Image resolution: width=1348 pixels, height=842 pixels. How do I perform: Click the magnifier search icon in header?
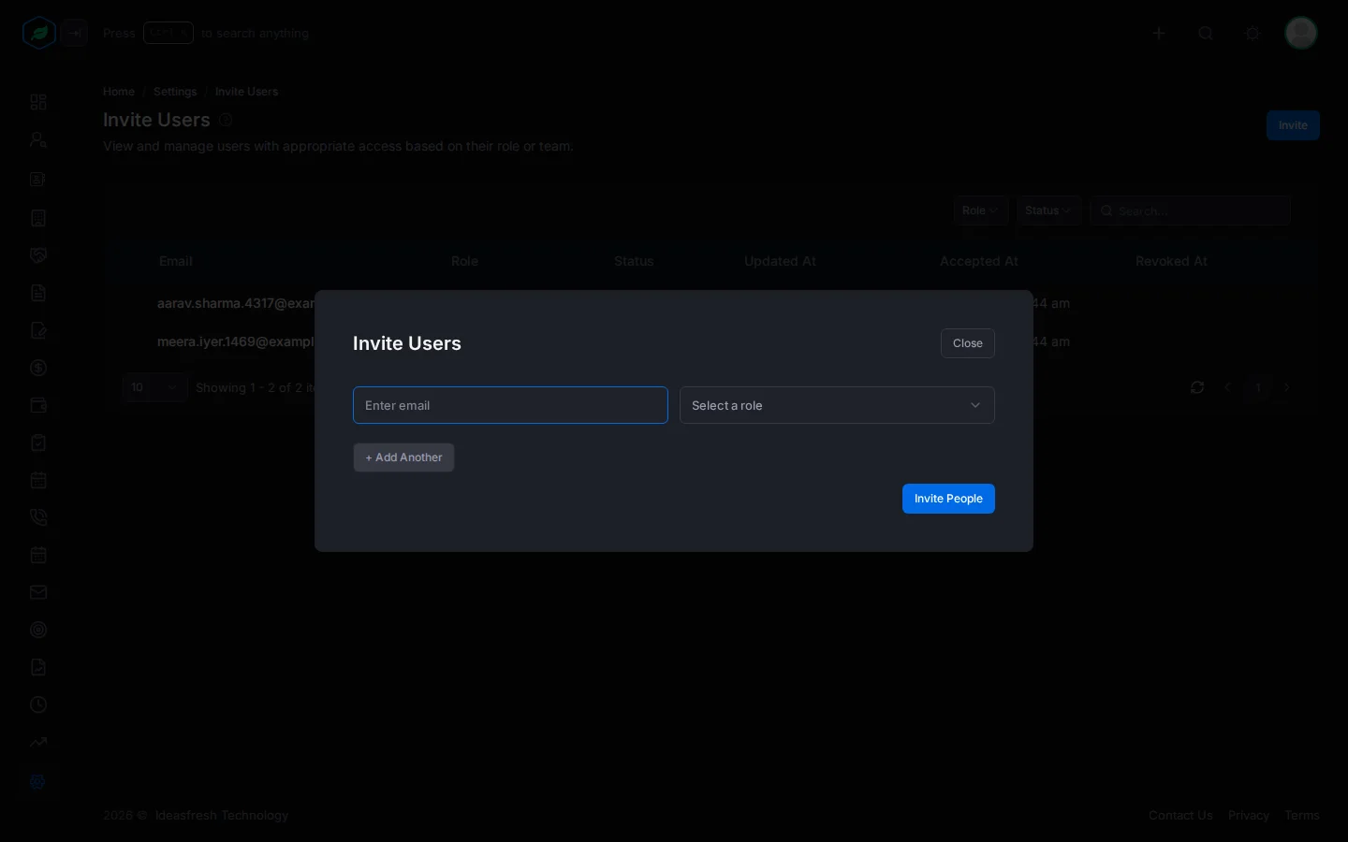tap(1206, 33)
